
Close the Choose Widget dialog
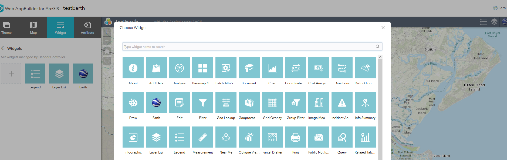pos(383,28)
